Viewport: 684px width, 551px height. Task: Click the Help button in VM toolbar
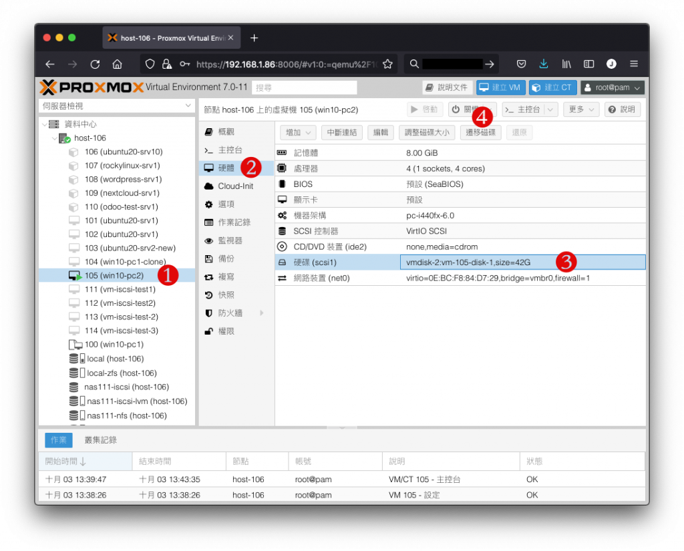(623, 110)
